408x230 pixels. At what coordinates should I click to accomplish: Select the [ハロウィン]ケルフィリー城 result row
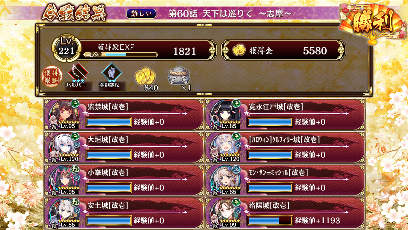click(x=285, y=147)
